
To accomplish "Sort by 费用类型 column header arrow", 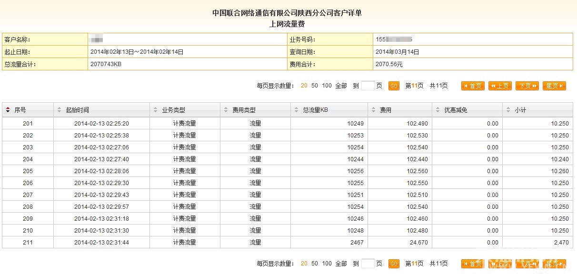I will 226,110.
